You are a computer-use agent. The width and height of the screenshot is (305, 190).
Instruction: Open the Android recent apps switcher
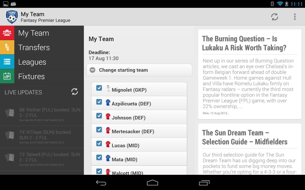click(x=204, y=183)
